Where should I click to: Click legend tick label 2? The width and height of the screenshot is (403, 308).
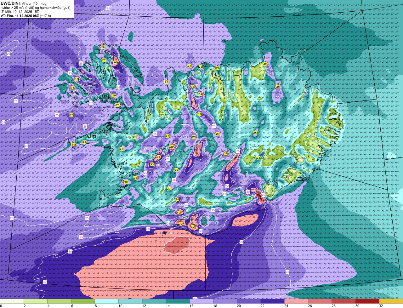tap(24, 306)
